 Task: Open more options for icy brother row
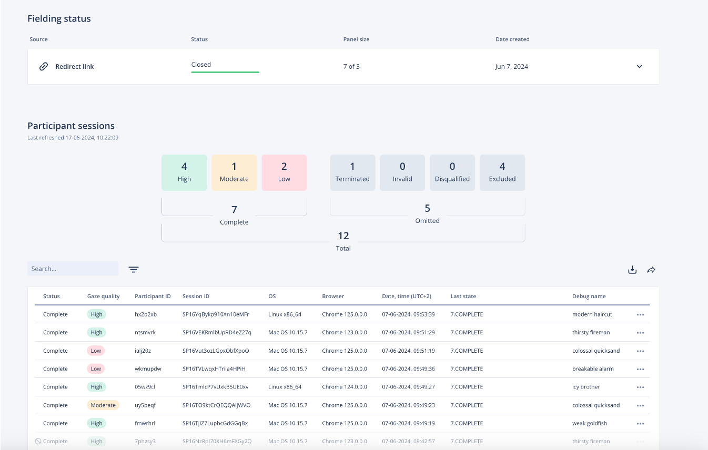tap(640, 387)
